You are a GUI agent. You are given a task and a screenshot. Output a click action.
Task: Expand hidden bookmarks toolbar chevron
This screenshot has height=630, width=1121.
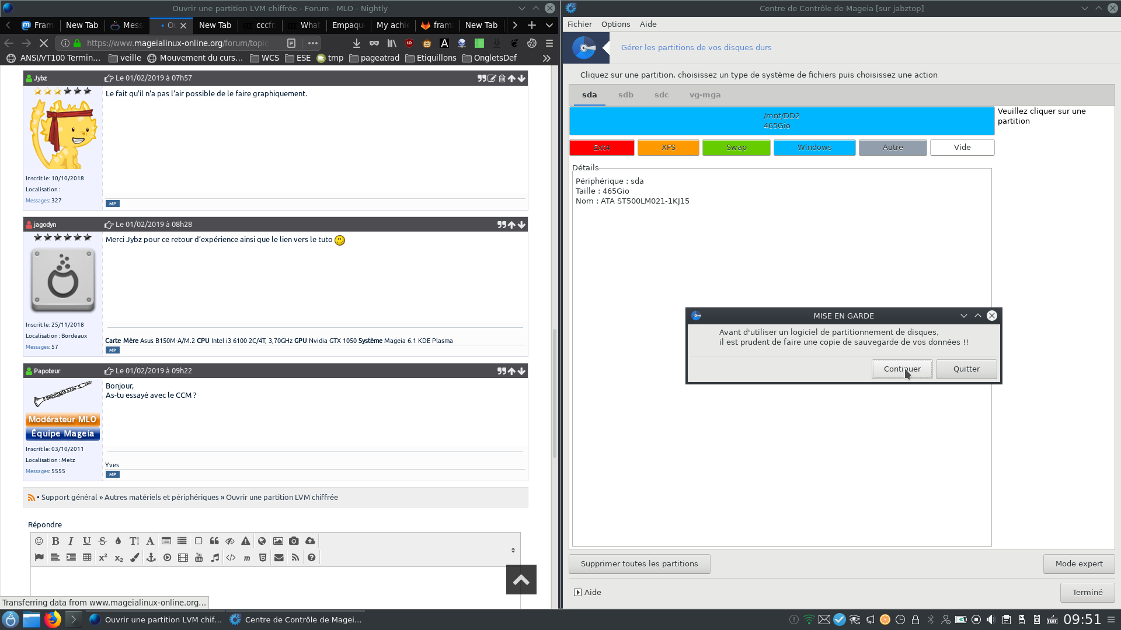[x=546, y=58]
